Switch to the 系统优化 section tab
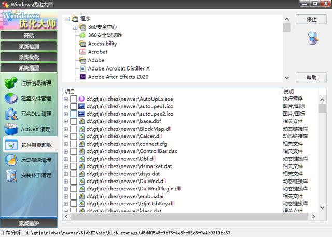The image size is (332, 237). coord(29,57)
